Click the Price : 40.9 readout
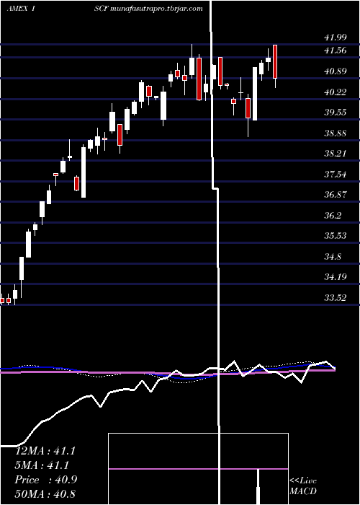This screenshot has width=360, height=505. click(x=45, y=480)
